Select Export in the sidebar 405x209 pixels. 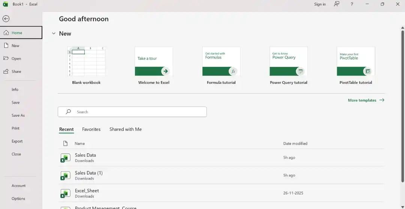click(17, 141)
